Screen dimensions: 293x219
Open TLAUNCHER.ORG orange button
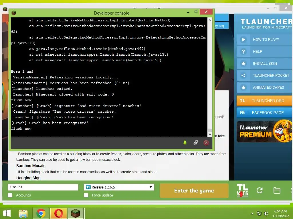(x=264, y=101)
